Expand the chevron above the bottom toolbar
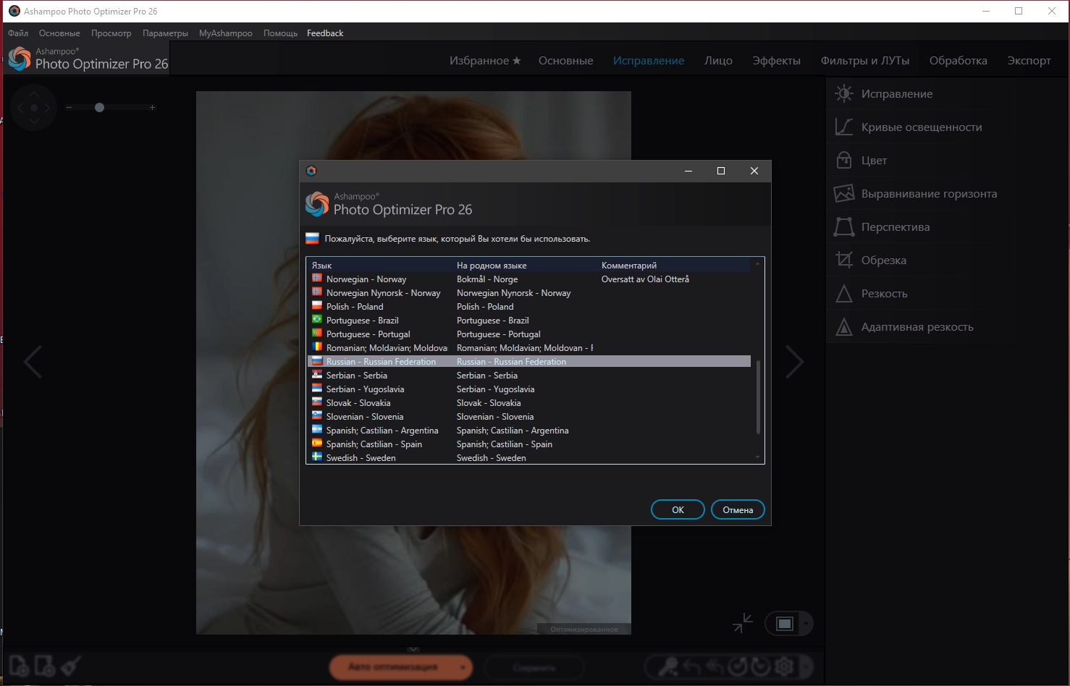This screenshot has width=1070, height=686. 413,649
